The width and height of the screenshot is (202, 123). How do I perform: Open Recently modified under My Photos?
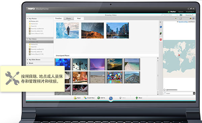(x=36, y=29)
